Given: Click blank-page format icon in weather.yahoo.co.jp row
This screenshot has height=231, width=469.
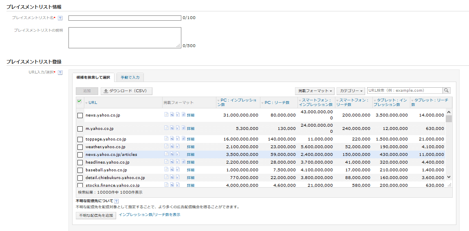Looking at the screenshot, I should tap(166, 146).
